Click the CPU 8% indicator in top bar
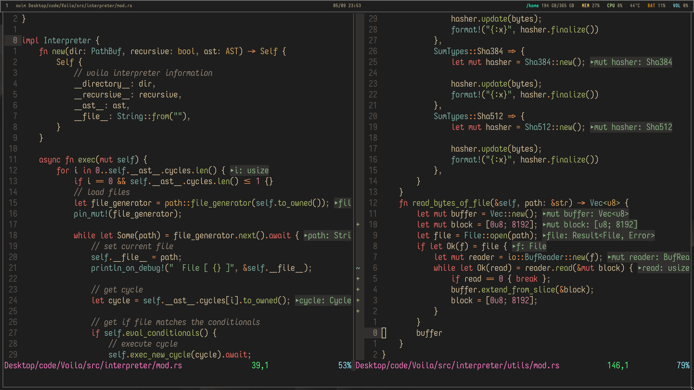The width and height of the screenshot is (694, 390). point(614,5)
